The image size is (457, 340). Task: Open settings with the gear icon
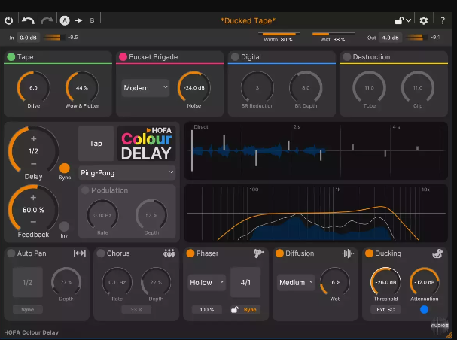click(424, 20)
